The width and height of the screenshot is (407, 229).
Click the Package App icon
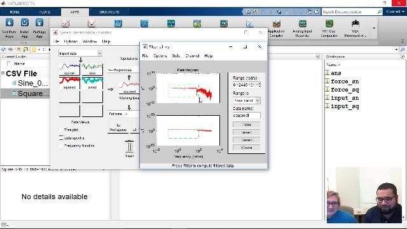pos(39,23)
